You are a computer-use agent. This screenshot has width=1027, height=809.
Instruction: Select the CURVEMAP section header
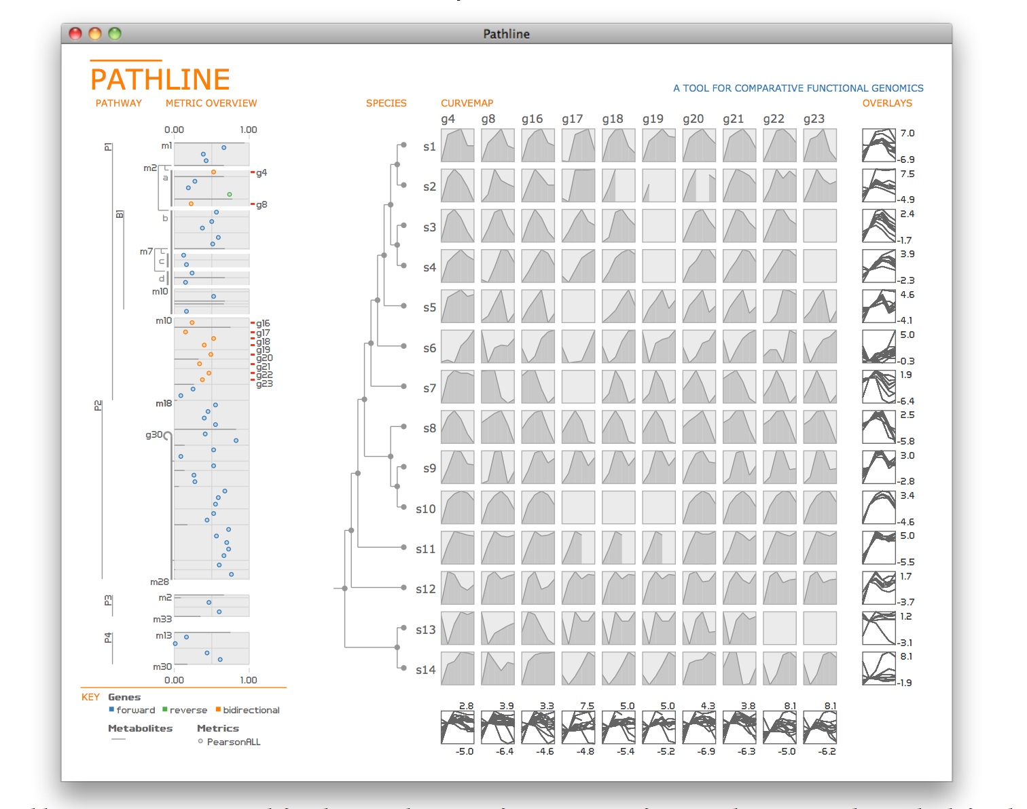[x=467, y=103]
